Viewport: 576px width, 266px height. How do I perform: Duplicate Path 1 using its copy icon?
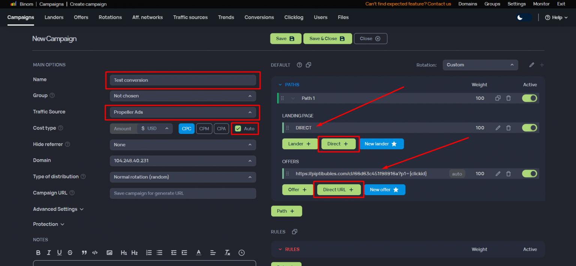pos(498,98)
